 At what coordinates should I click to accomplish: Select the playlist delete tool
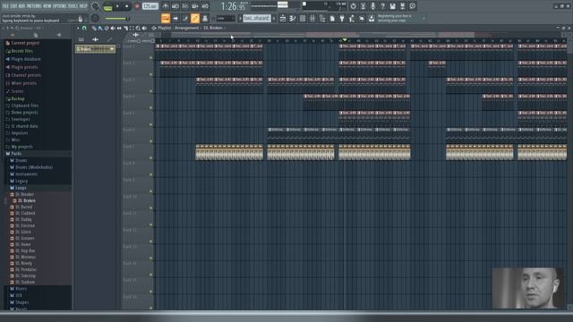pyautogui.click(x=107, y=28)
